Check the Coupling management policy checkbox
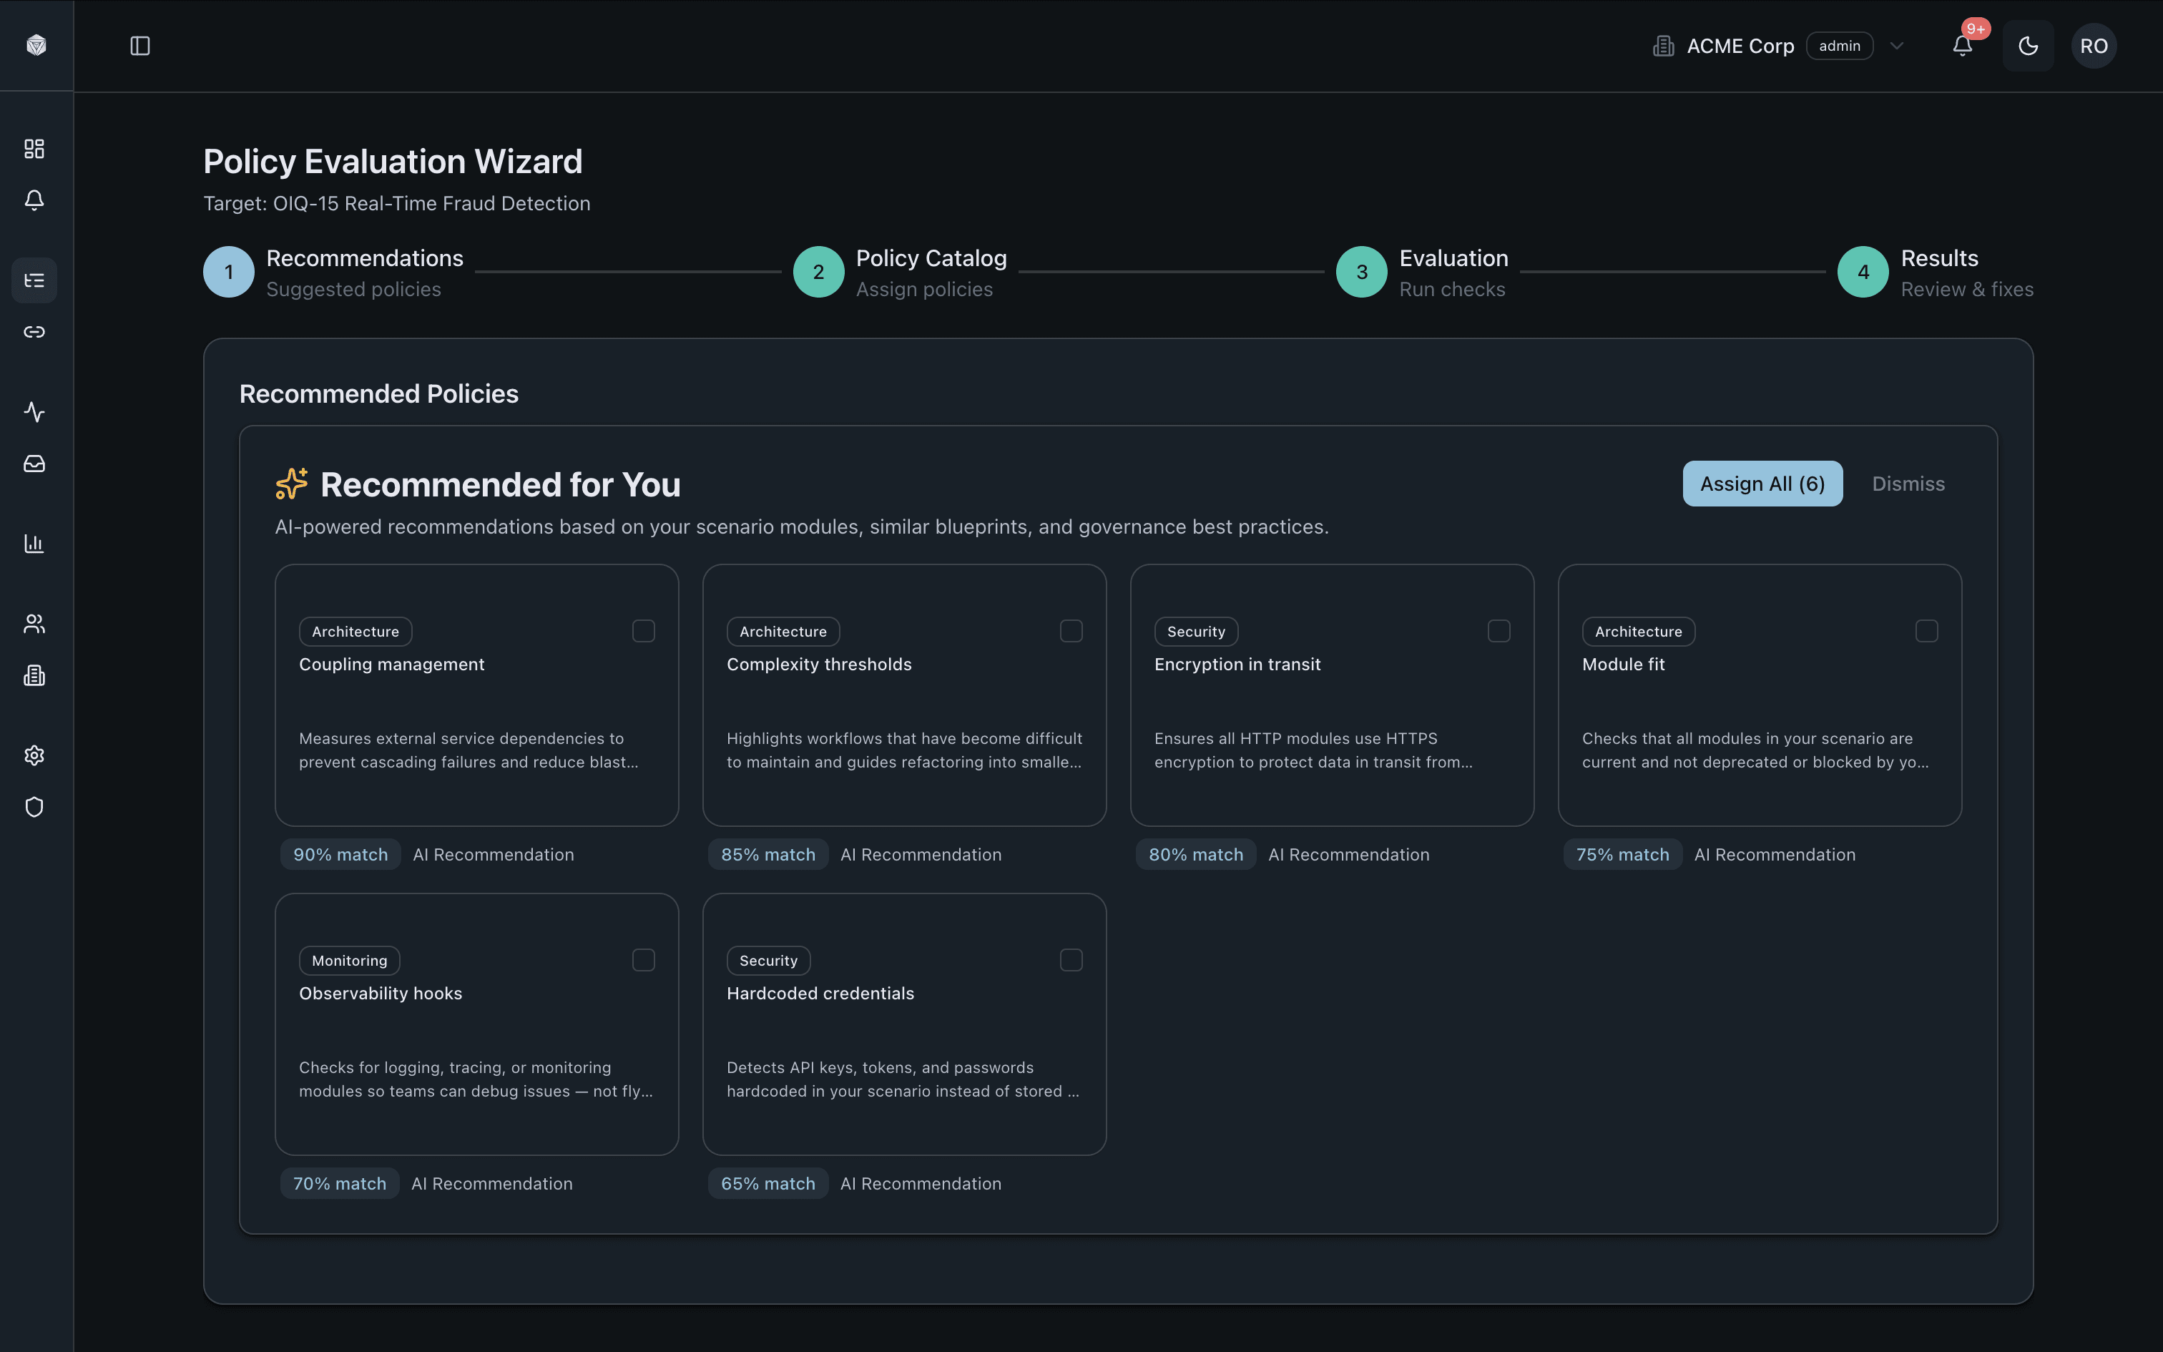Screen dimensions: 2163x1352 click(x=644, y=630)
